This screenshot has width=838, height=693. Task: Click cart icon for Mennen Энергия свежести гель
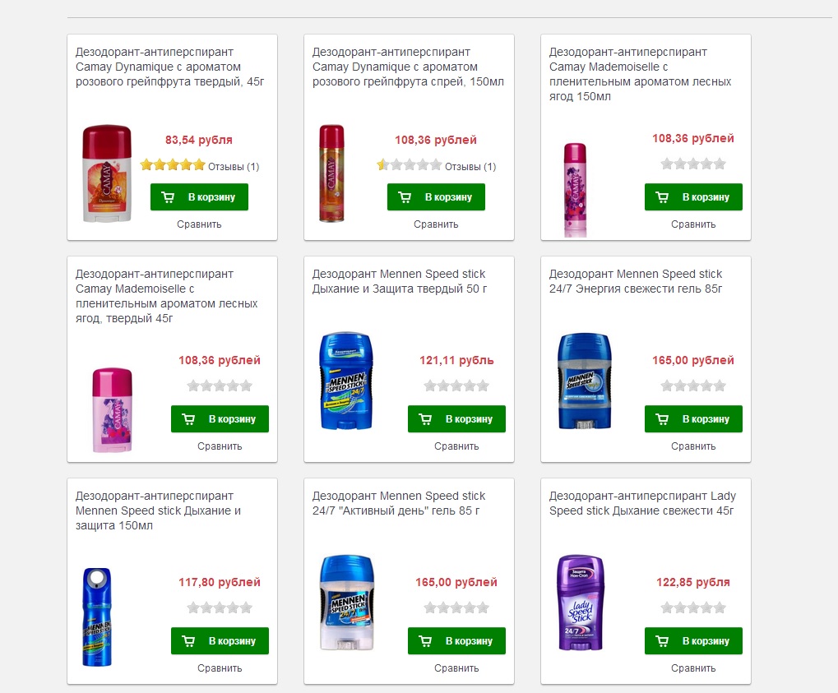coord(662,419)
